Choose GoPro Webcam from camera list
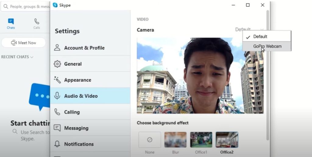312x157 pixels. tap(267, 46)
